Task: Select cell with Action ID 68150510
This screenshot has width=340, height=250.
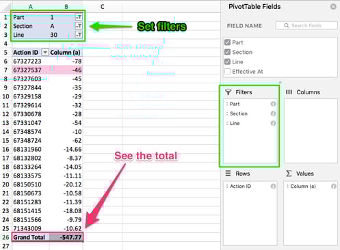Action: point(31,184)
